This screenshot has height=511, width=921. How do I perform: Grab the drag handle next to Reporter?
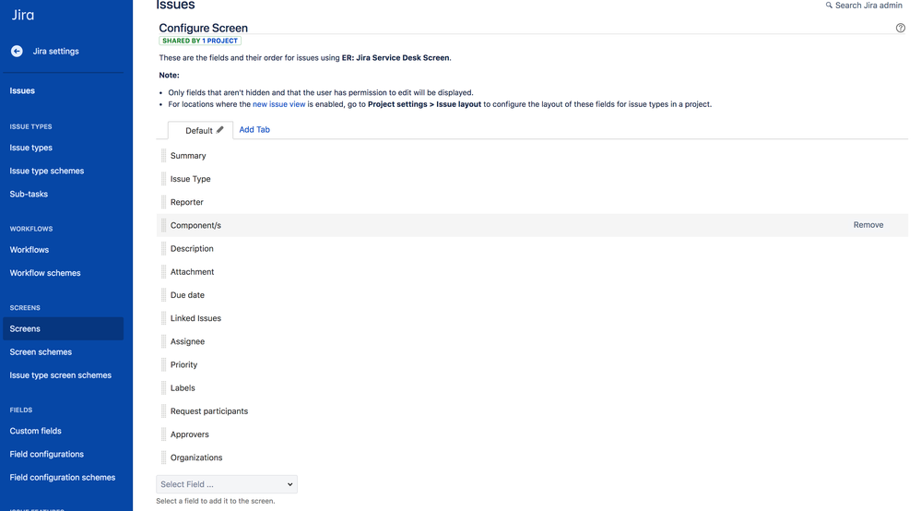(164, 202)
